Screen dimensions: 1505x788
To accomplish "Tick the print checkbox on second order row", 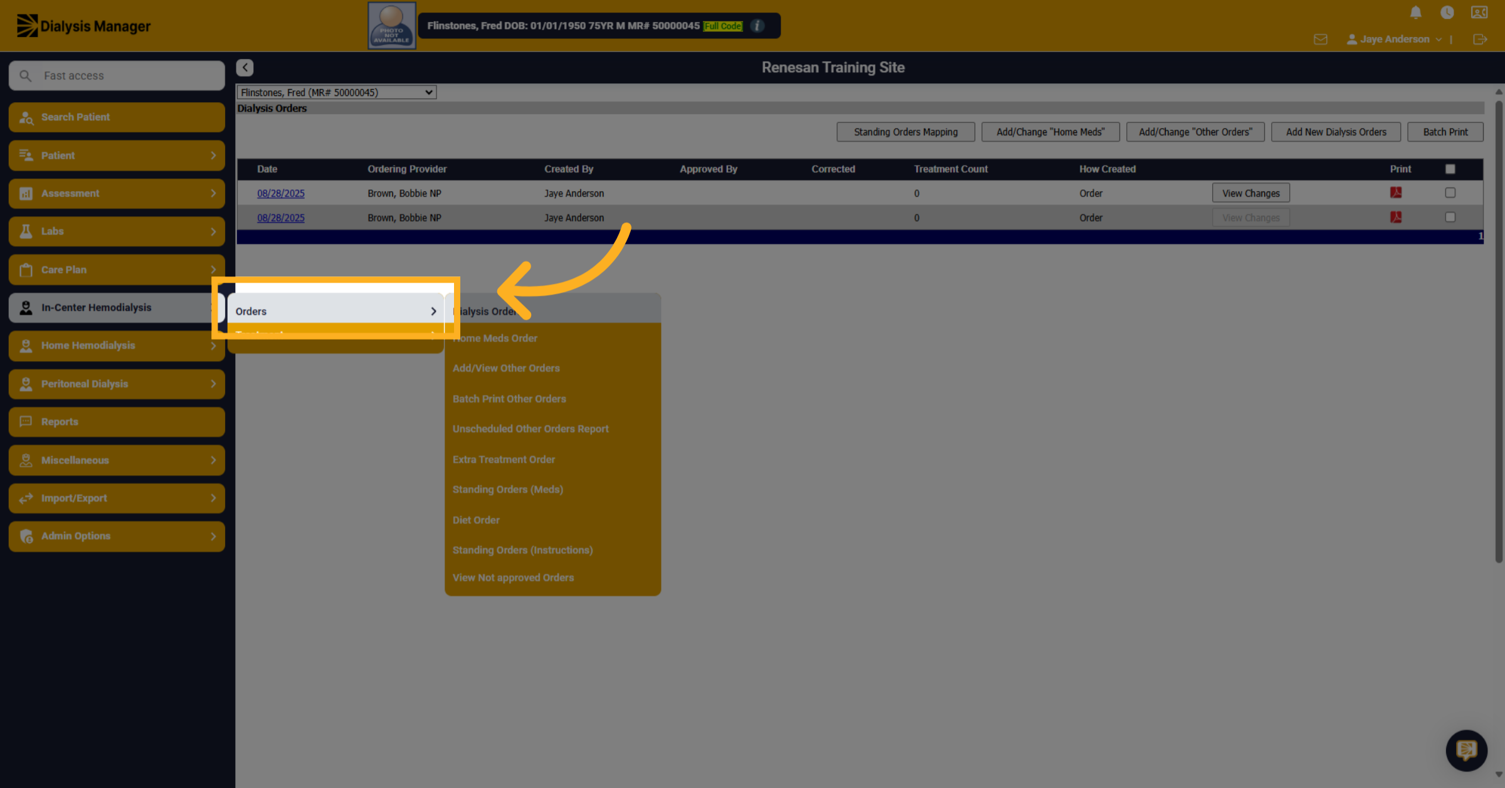I will [1450, 217].
